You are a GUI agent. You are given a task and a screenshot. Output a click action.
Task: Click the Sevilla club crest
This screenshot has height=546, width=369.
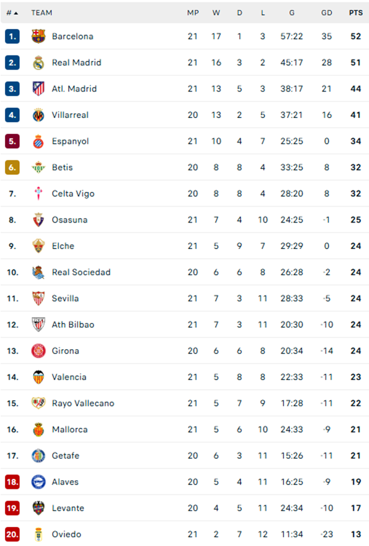pyautogui.click(x=38, y=298)
